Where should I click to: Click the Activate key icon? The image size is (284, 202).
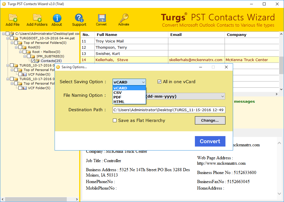[x=124, y=18]
